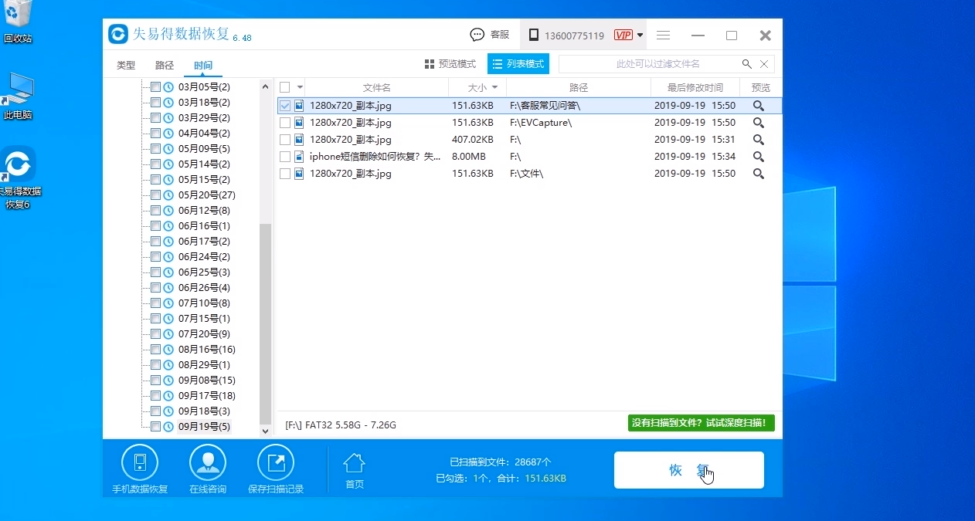Click the 预览 column header

[x=761, y=87]
